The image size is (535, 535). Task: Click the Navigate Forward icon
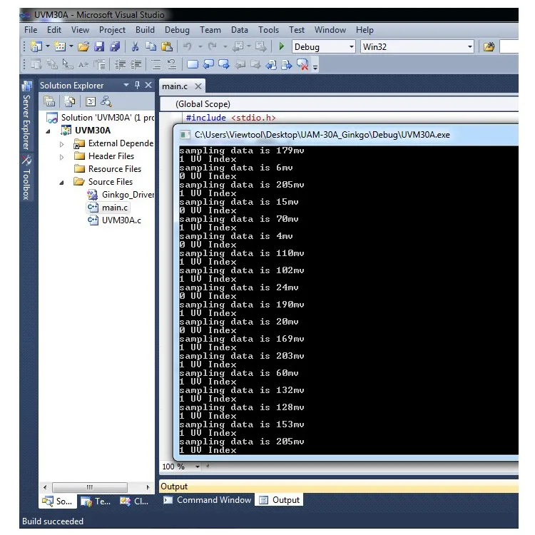point(261,46)
